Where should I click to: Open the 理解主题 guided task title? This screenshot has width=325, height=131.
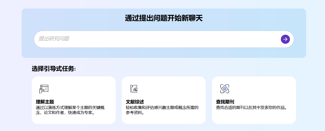(45, 102)
